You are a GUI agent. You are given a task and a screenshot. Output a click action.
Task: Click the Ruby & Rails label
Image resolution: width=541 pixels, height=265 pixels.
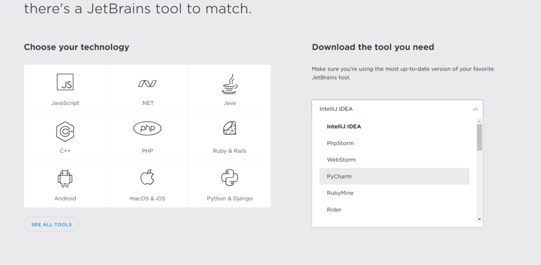[x=229, y=150]
